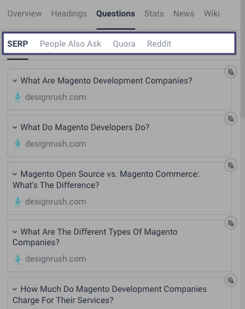Expand 'Magento Open Source vs. Magento Commerce' chevron
Screen dimensions: 245x309
[x=15, y=174]
